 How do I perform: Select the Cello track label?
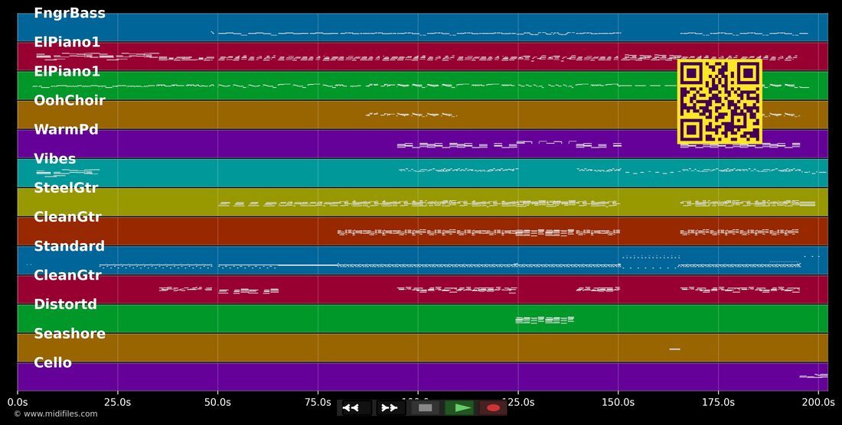[53, 363]
